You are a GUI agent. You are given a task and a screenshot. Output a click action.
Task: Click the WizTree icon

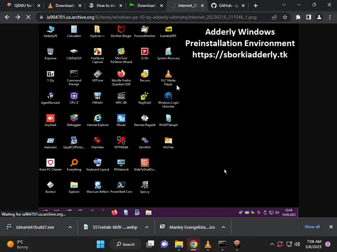[168, 143]
